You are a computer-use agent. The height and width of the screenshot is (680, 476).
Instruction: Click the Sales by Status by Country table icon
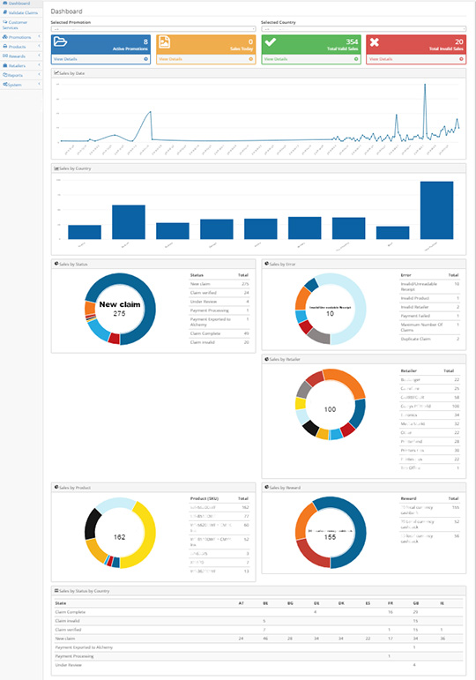click(x=56, y=591)
